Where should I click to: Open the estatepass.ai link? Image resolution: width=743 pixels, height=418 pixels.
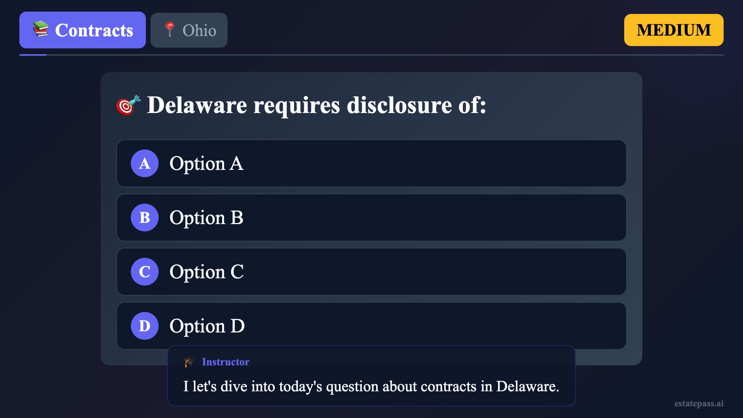[698, 403]
